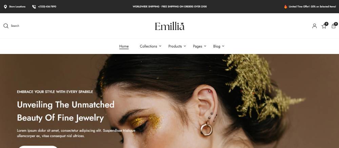This screenshot has width=339, height=148.
Task: Open the user account icon
Action: click(x=314, y=26)
